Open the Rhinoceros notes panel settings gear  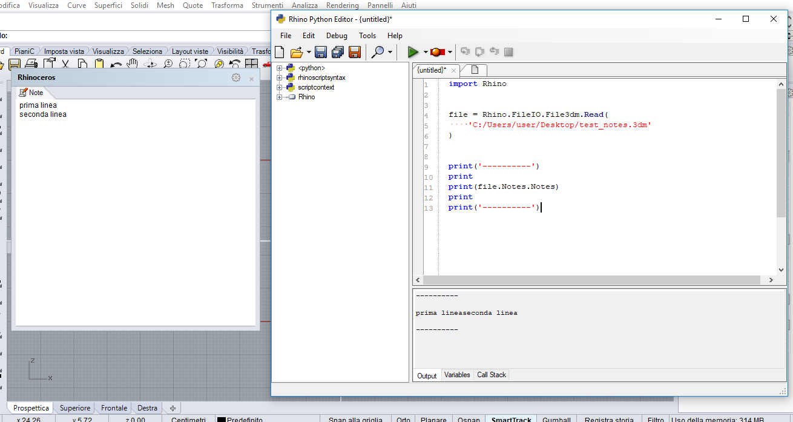[x=236, y=77]
